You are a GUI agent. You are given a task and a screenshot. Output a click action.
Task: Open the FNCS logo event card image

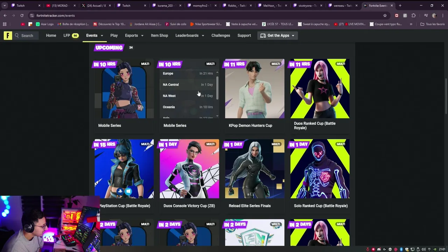pos(254,233)
